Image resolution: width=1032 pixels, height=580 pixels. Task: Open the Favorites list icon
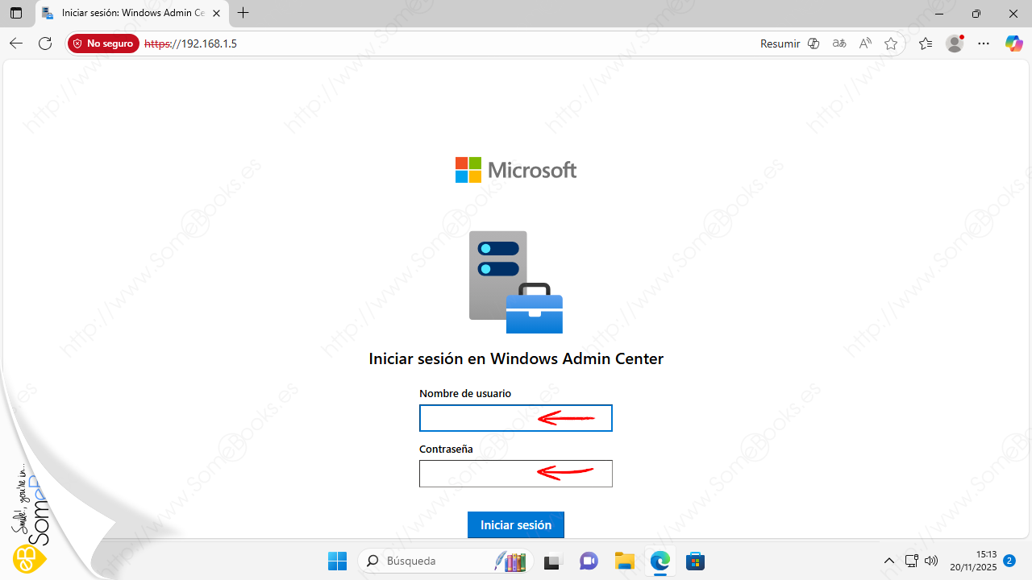click(x=925, y=43)
